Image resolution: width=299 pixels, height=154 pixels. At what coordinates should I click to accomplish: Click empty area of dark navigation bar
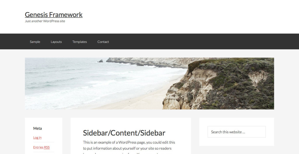[x=191, y=41]
